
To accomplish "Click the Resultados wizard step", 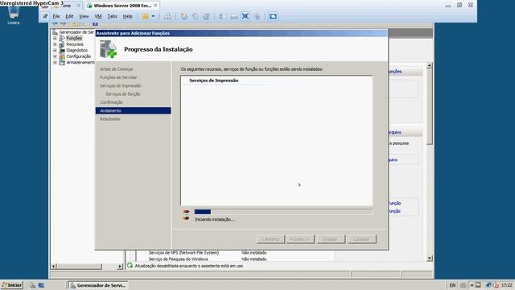I will coord(110,119).
